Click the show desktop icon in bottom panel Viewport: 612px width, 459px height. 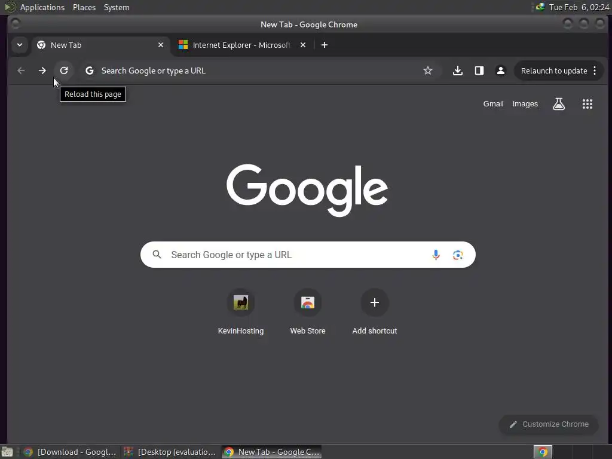(x=7, y=452)
